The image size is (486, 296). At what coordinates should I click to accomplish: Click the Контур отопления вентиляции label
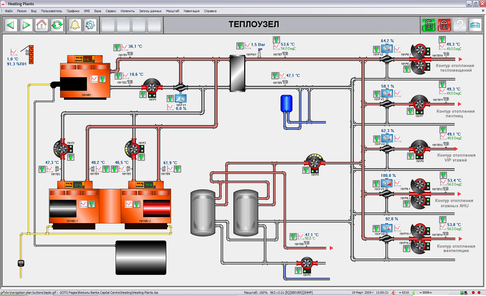[456, 248]
